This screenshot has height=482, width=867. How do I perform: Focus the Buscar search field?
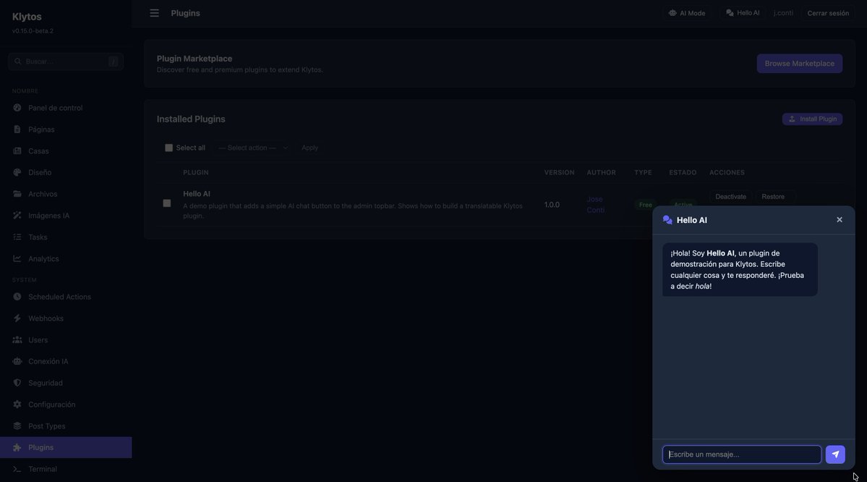66,62
